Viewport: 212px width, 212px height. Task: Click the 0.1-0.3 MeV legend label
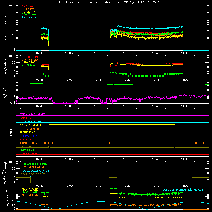point(30,57)
